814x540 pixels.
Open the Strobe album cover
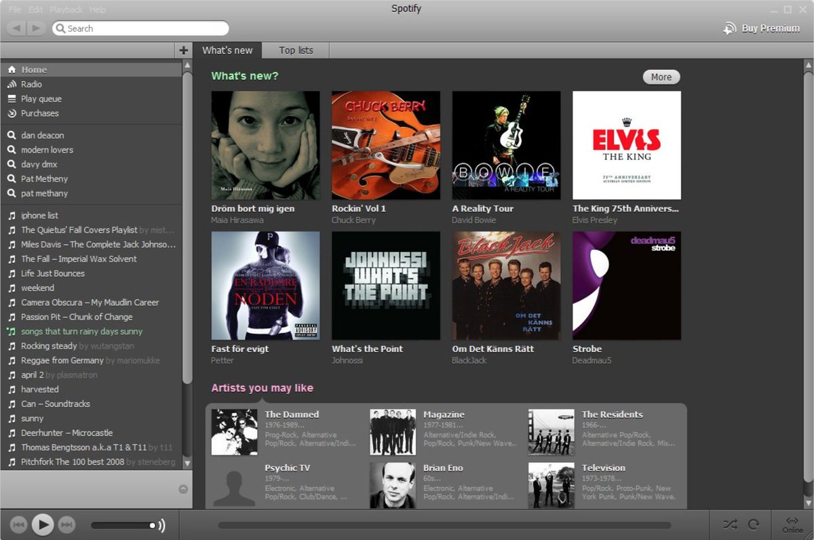(x=627, y=286)
